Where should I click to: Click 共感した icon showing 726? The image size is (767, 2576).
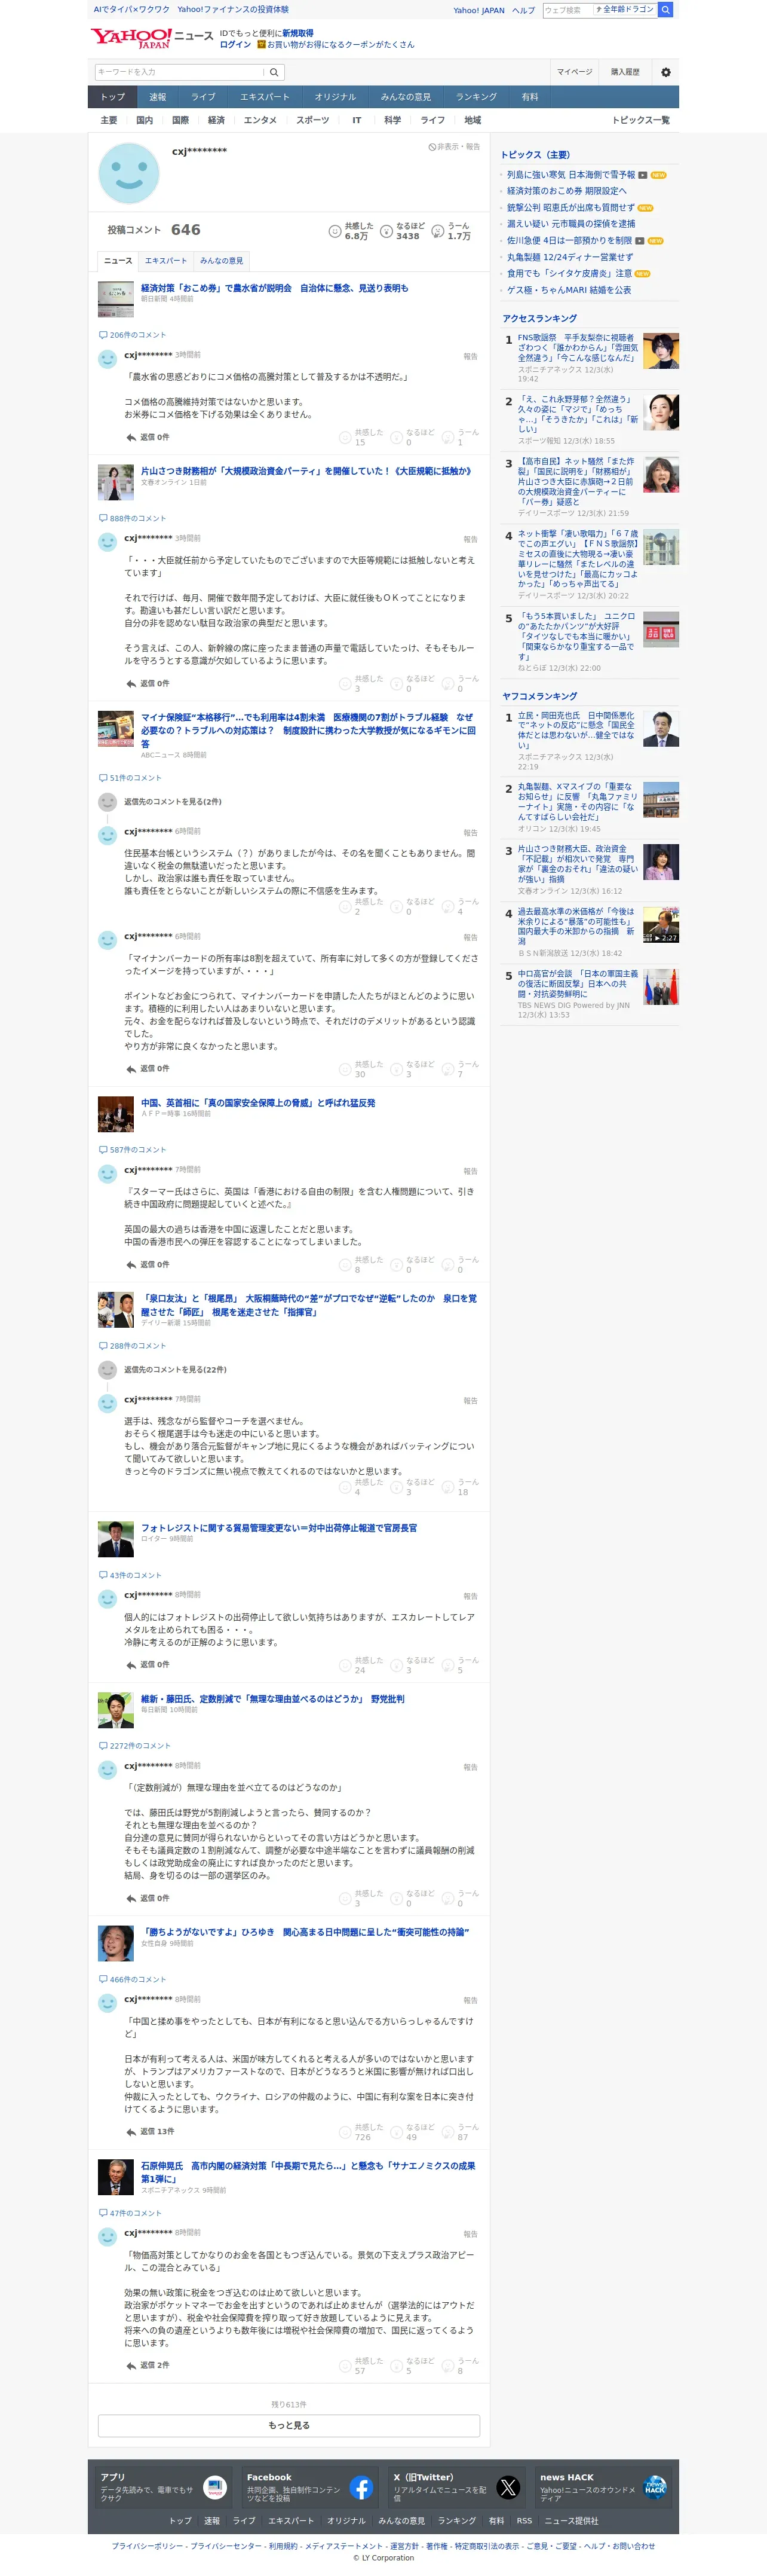coord(345,2132)
